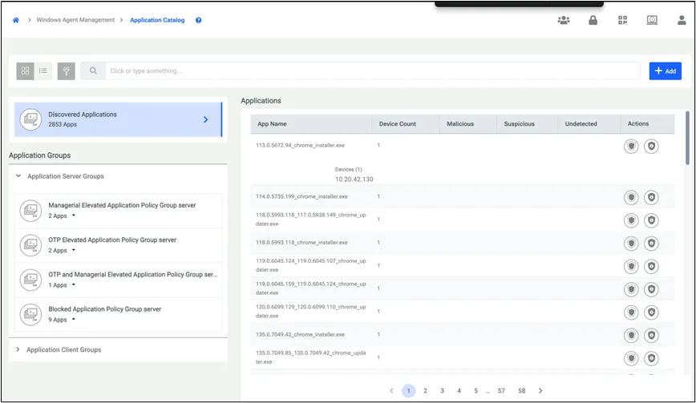The width and height of the screenshot is (696, 403).
Task: Go to page 57
Action: click(x=501, y=391)
